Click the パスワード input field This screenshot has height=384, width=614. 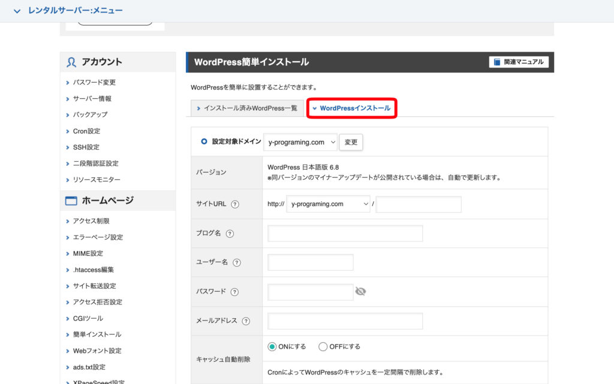click(311, 292)
